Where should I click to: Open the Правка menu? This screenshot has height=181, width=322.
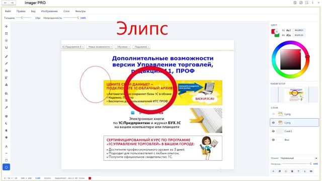(x=21, y=11)
